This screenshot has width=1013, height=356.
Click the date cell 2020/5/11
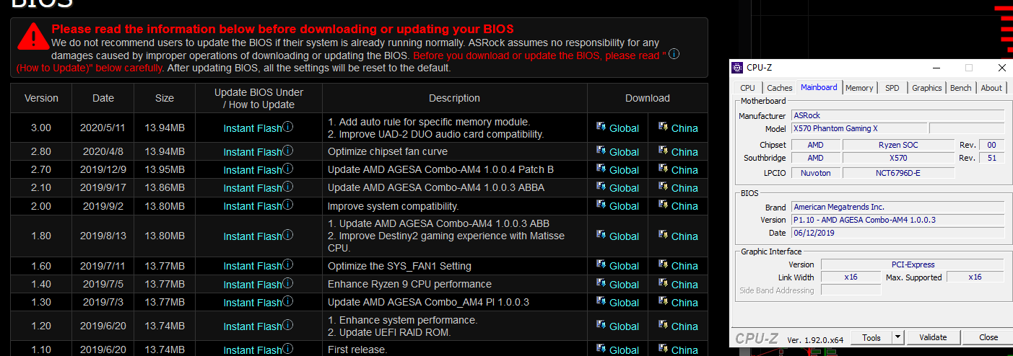[x=103, y=128]
